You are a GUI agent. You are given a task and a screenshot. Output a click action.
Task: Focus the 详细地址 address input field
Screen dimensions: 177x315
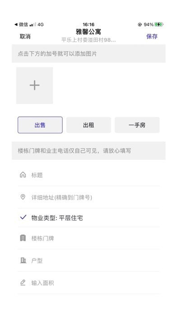pos(88,197)
